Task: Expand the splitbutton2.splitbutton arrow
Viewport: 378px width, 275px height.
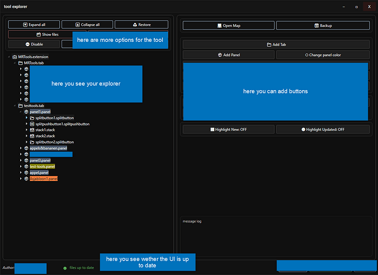Action: [x=26, y=142]
